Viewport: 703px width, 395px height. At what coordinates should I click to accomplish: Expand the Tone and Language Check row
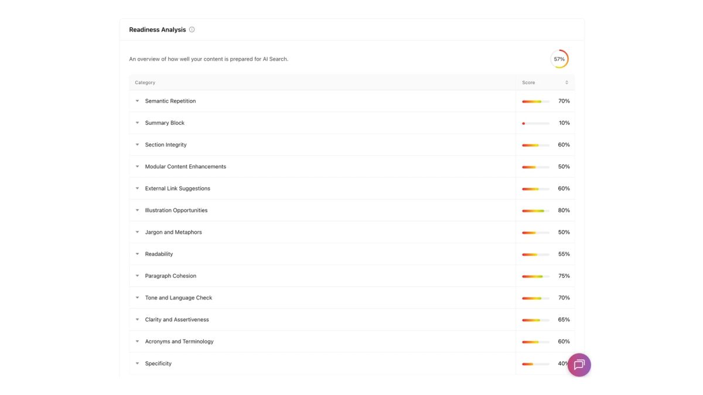coord(138,298)
